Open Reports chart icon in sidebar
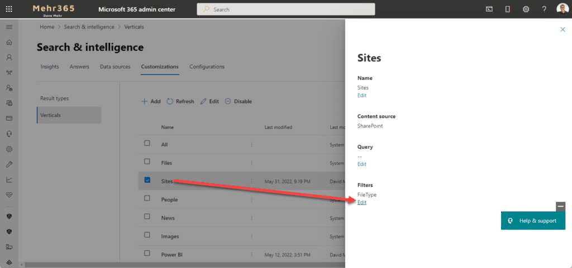 click(9, 179)
